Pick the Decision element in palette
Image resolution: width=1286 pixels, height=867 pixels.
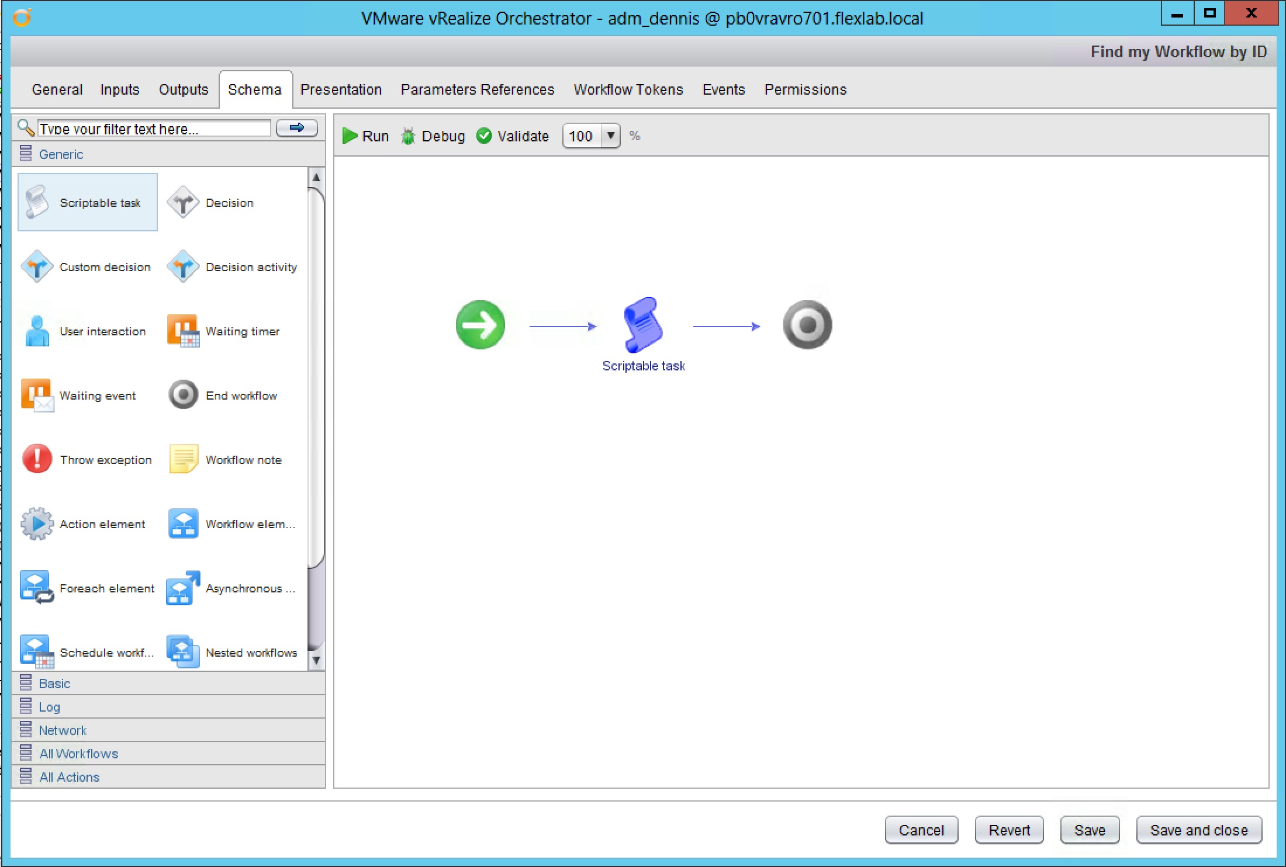pos(210,202)
